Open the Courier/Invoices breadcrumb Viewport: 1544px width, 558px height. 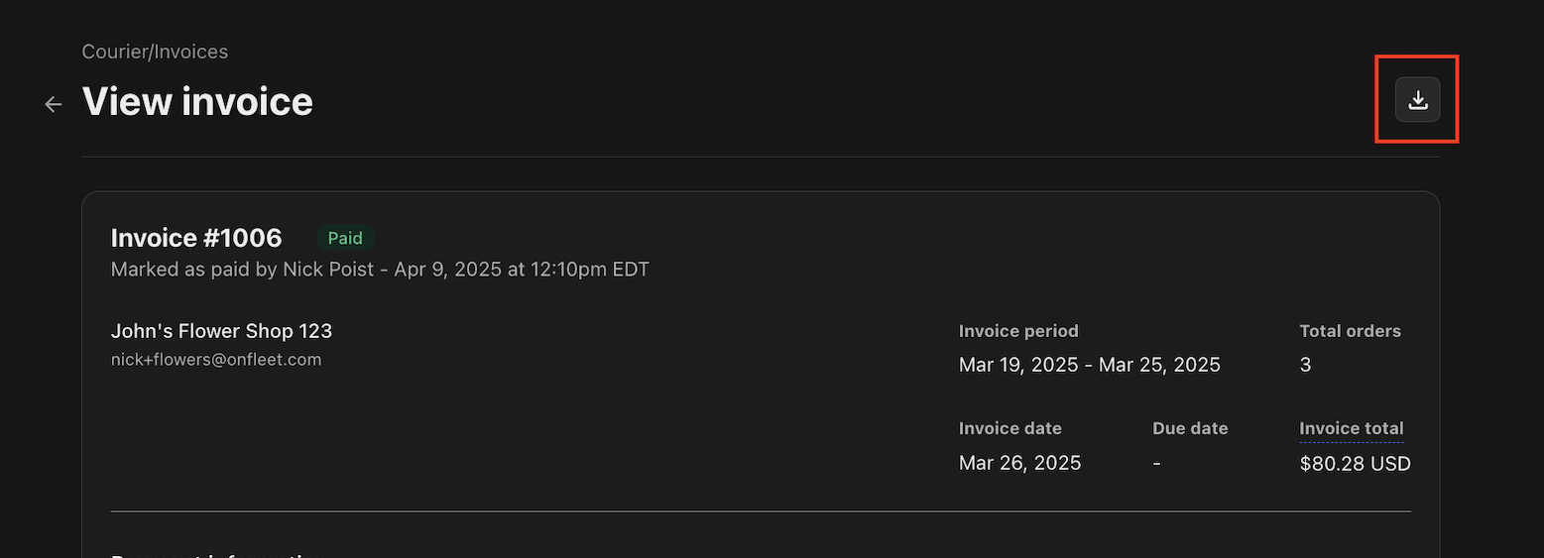point(155,52)
